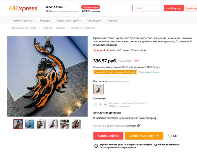The height and width of the screenshot is (153, 197).
Task: Open the Отзывы store tab
Action: pos(113,21)
